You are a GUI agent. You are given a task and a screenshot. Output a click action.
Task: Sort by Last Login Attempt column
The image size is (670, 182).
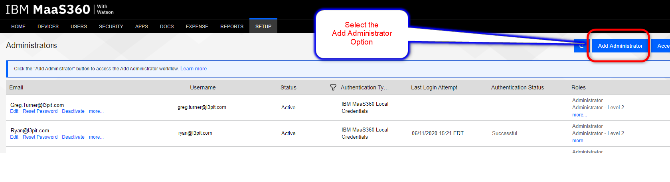(x=434, y=87)
